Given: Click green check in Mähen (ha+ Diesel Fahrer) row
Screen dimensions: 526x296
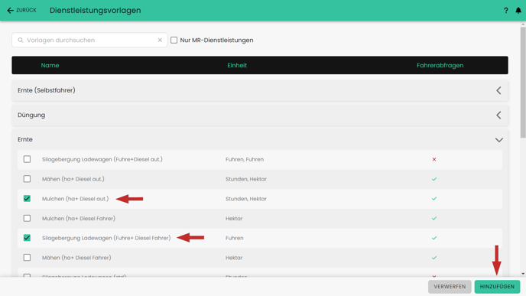Looking at the screenshot, I should point(434,258).
